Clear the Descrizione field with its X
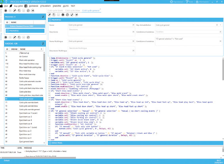Viewport: 224px width, 164px height. (133, 32)
